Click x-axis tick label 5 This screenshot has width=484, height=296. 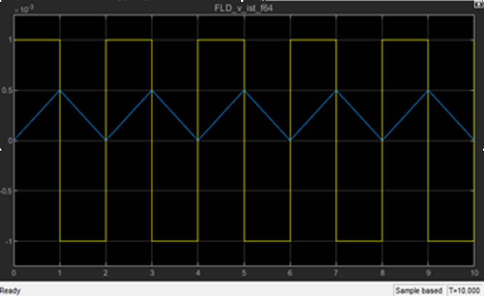pos(244,273)
